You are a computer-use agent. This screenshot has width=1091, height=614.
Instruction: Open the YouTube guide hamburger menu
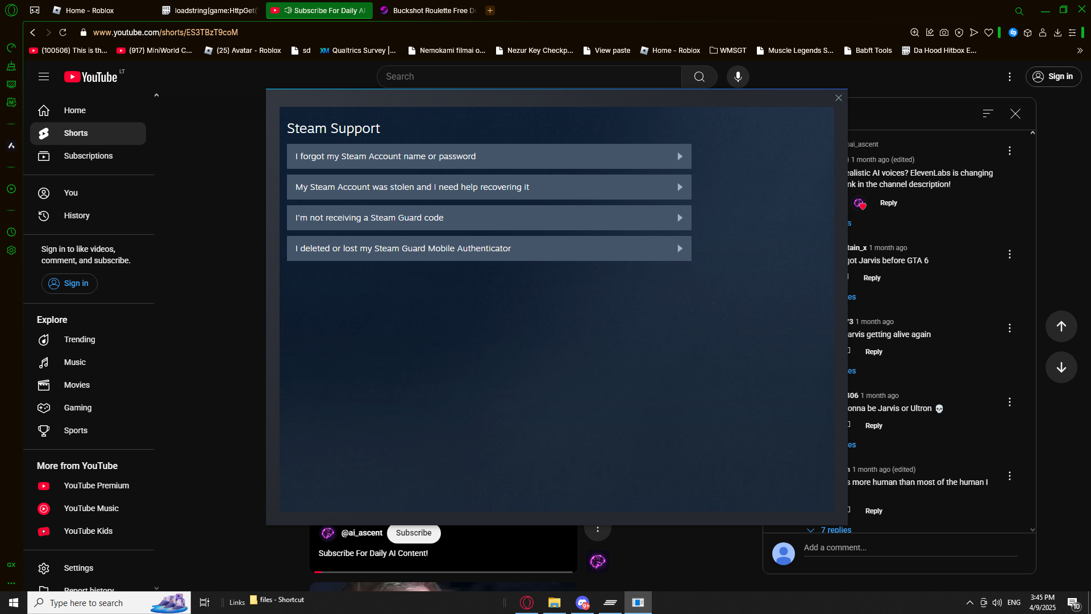pyautogui.click(x=44, y=77)
